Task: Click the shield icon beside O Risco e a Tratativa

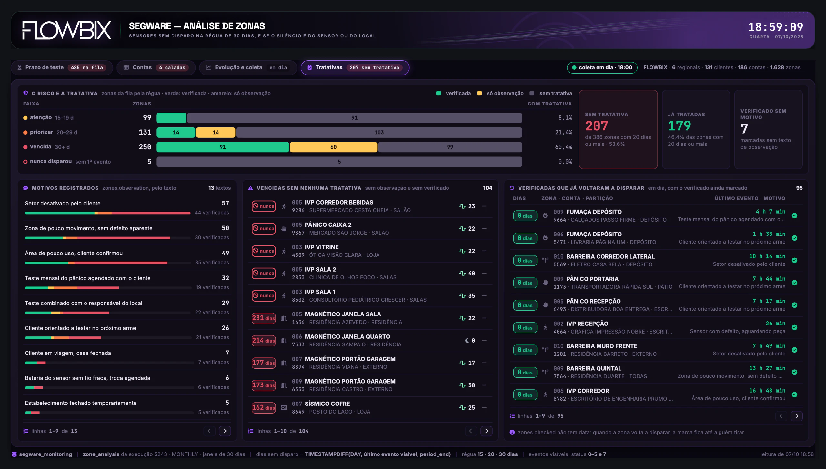Action: point(25,93)
